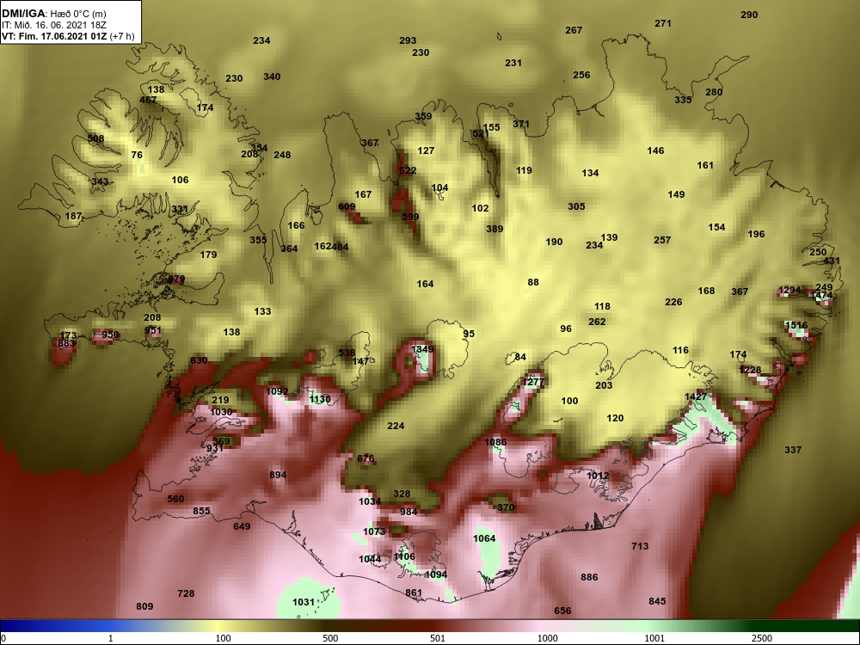Click the 609 value on the map

click(x=347, y=206)
